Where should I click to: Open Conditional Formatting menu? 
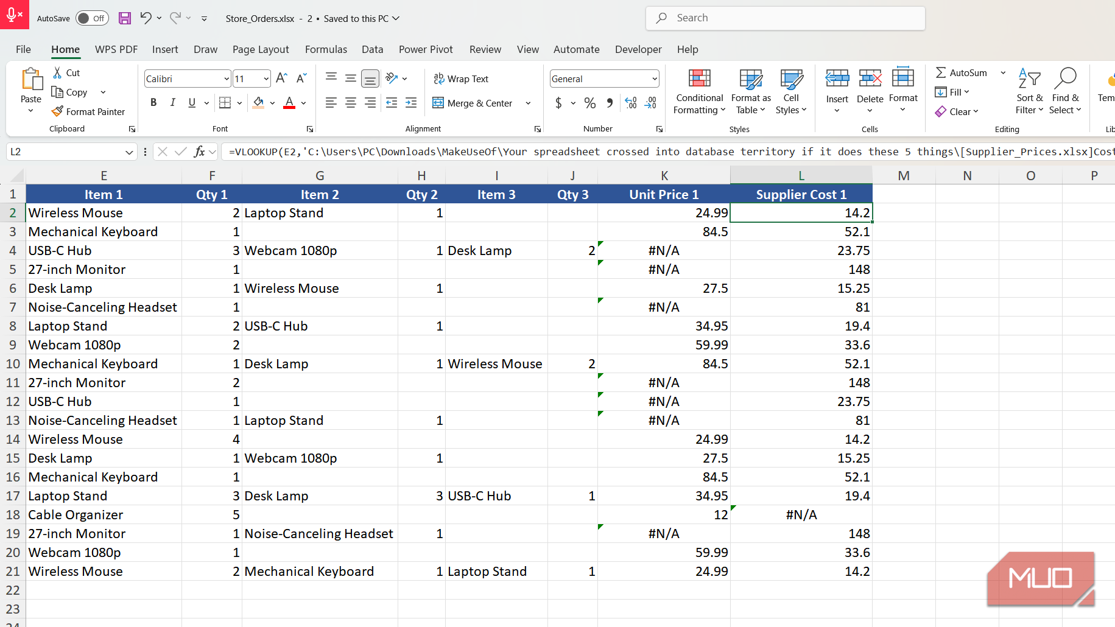tap(700, 91)
